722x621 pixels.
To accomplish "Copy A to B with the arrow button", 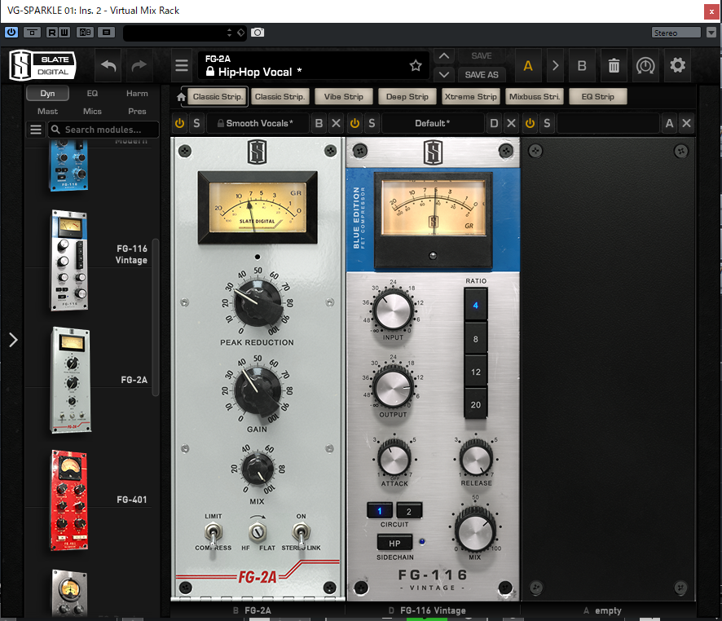I will (555, 66).
